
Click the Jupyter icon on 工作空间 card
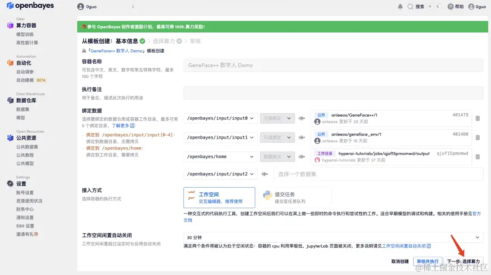pos(191,195)
